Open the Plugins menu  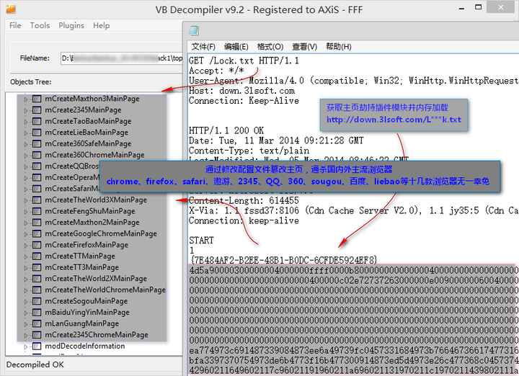point(71,25)
